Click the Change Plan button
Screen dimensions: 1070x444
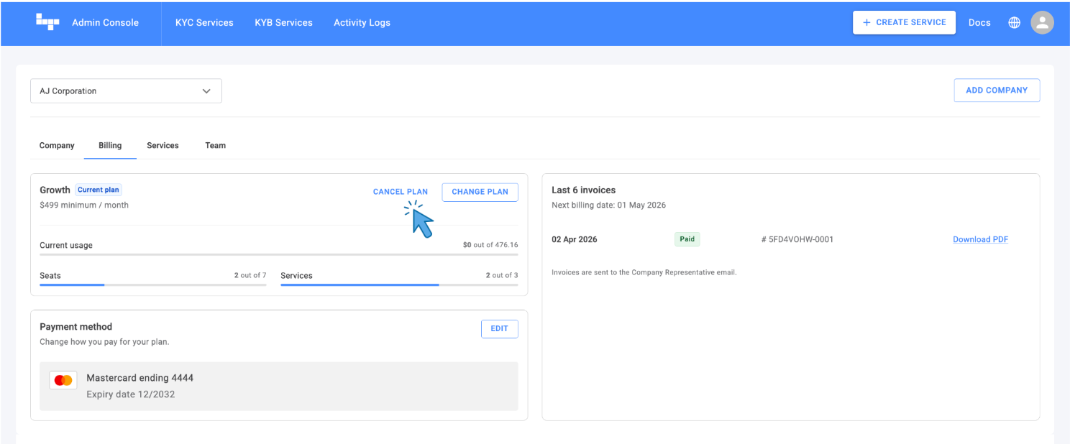point(480,192)
